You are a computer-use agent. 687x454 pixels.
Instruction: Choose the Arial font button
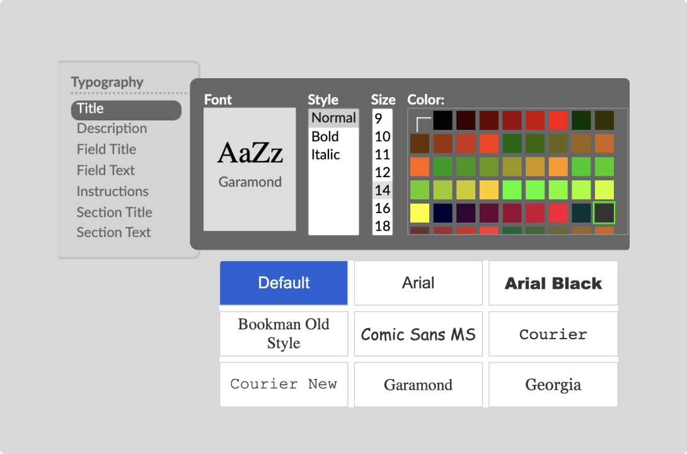point(418,283)
